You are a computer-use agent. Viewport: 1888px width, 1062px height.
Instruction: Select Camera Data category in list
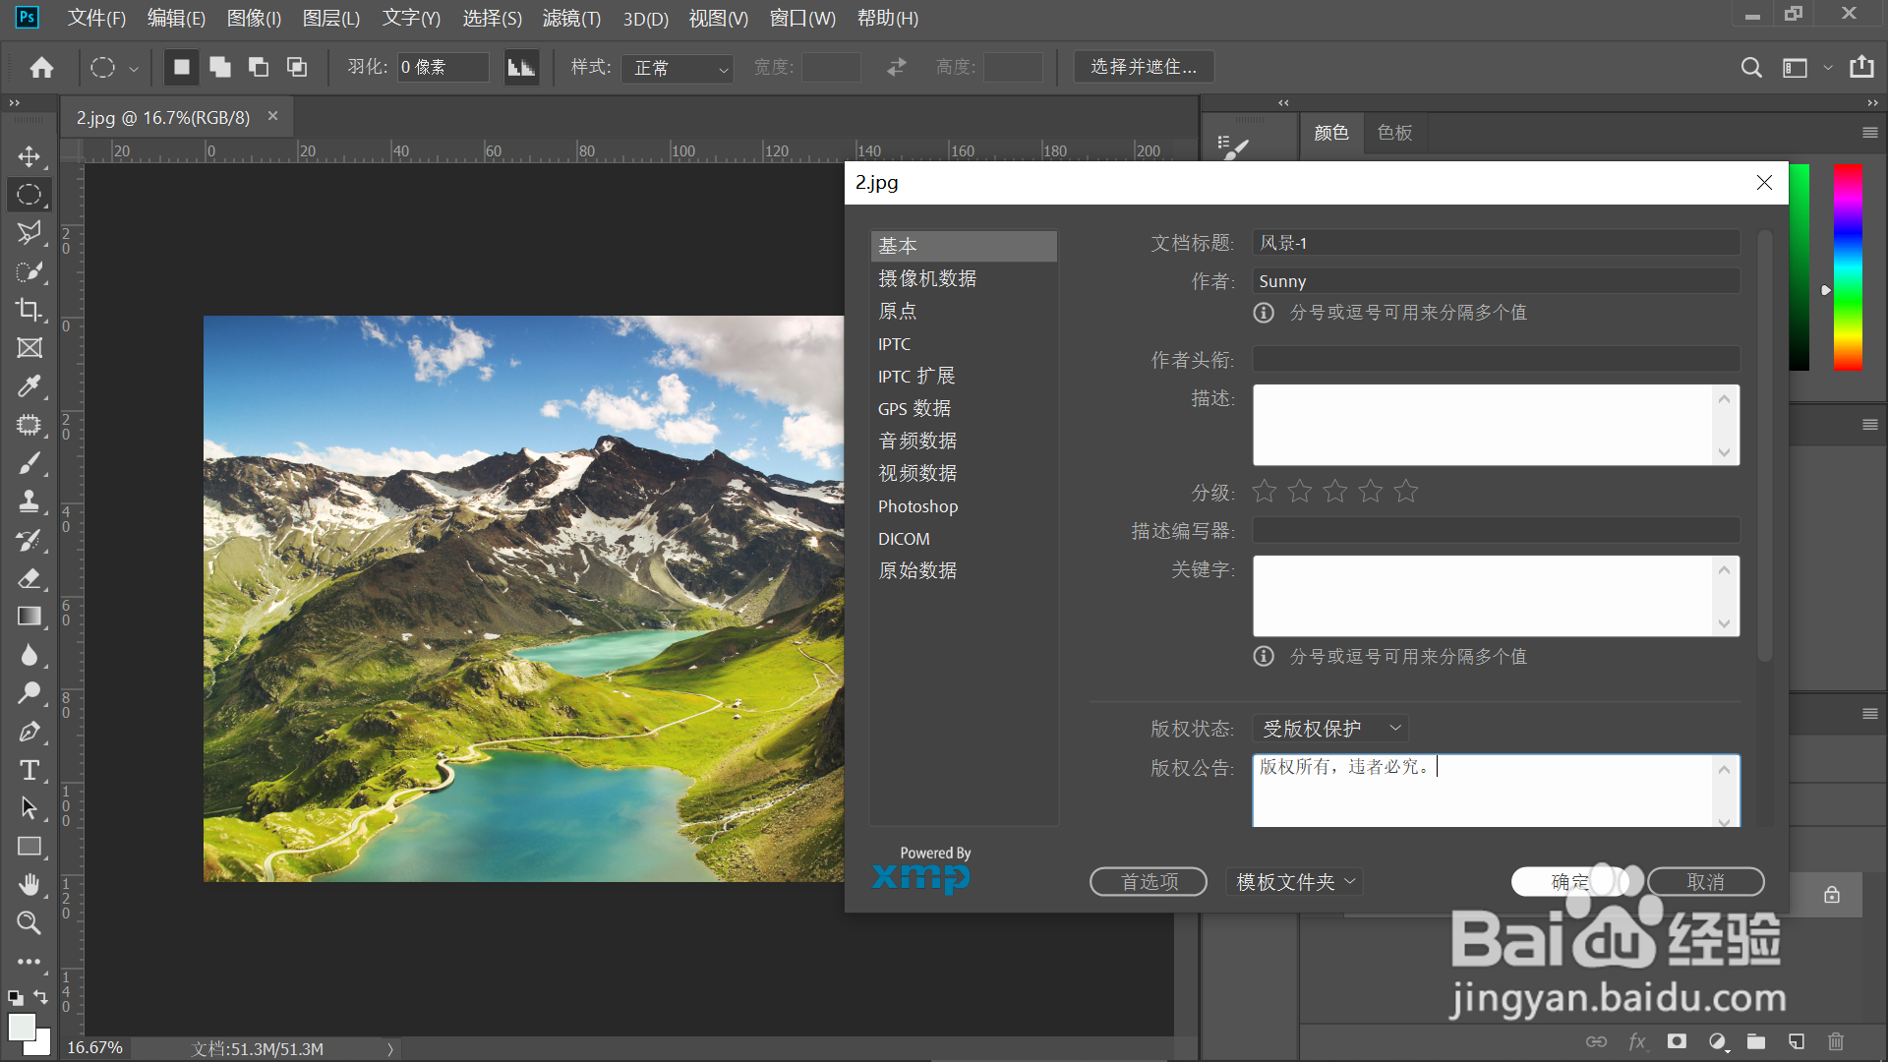click(927, 278)
